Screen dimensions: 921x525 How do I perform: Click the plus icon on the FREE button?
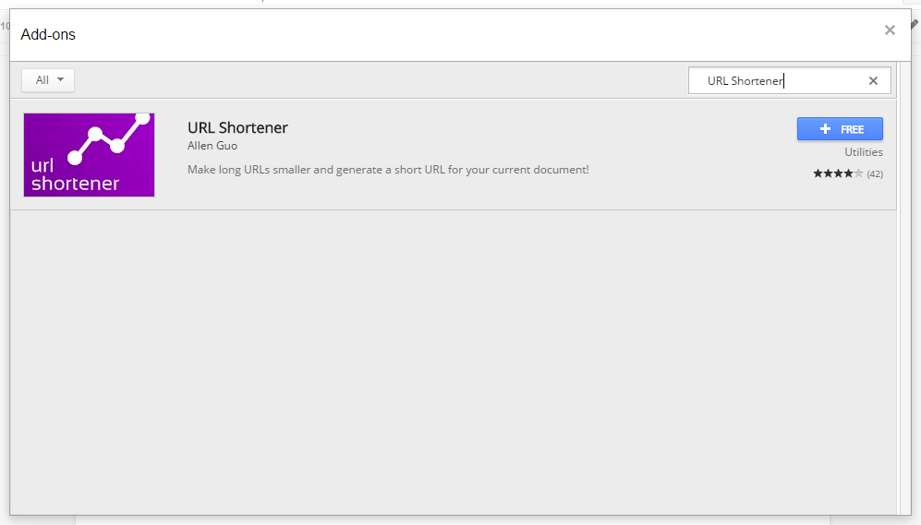(826, 129)
